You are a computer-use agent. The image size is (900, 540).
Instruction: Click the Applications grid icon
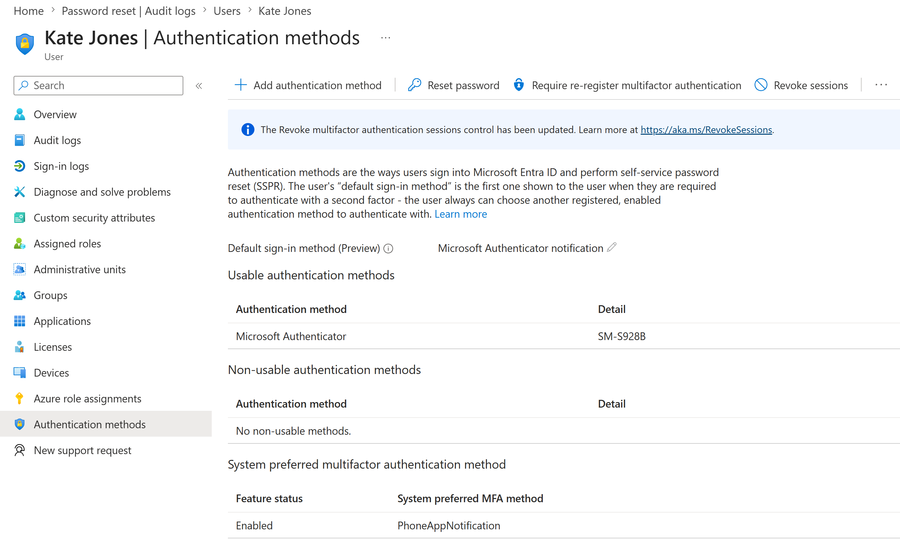pyautogui.click(x=20, y=321)
